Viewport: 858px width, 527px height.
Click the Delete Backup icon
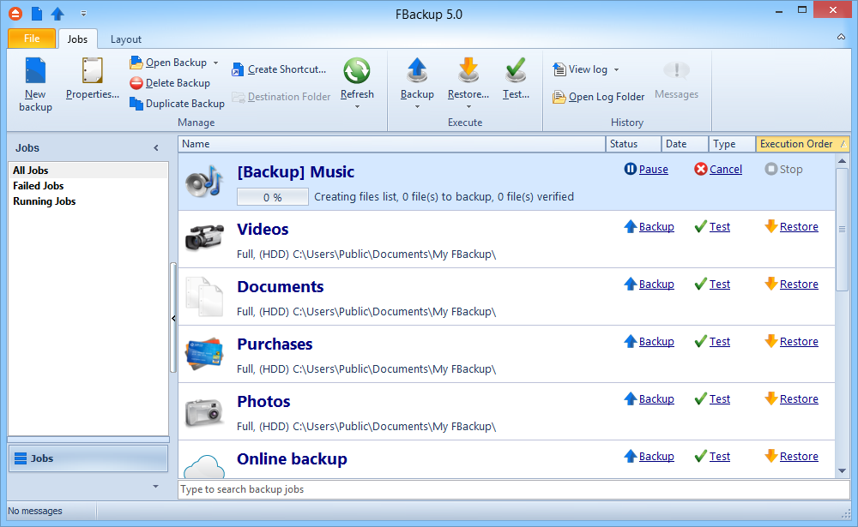click(136, 83)
